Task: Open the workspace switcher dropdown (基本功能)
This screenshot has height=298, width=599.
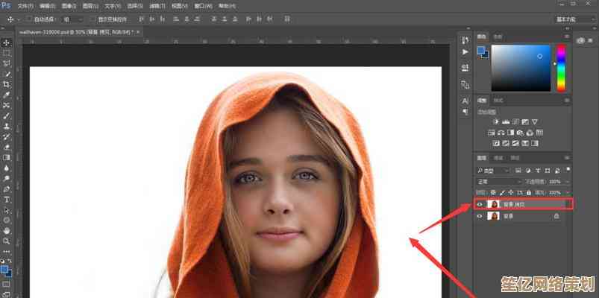Action: click(572, 19)
